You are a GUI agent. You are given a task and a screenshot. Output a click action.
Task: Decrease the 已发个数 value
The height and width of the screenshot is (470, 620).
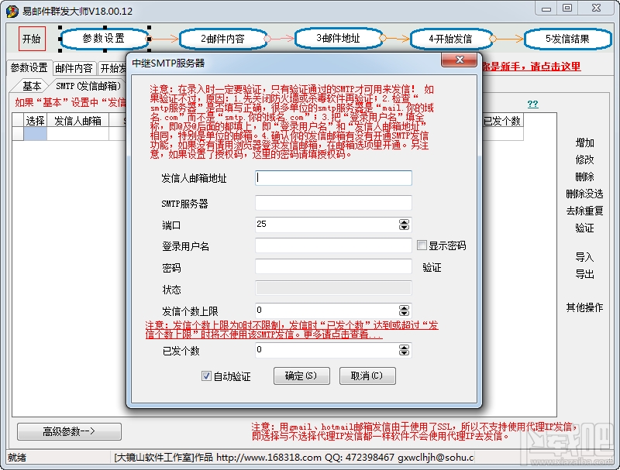(404, 353)
